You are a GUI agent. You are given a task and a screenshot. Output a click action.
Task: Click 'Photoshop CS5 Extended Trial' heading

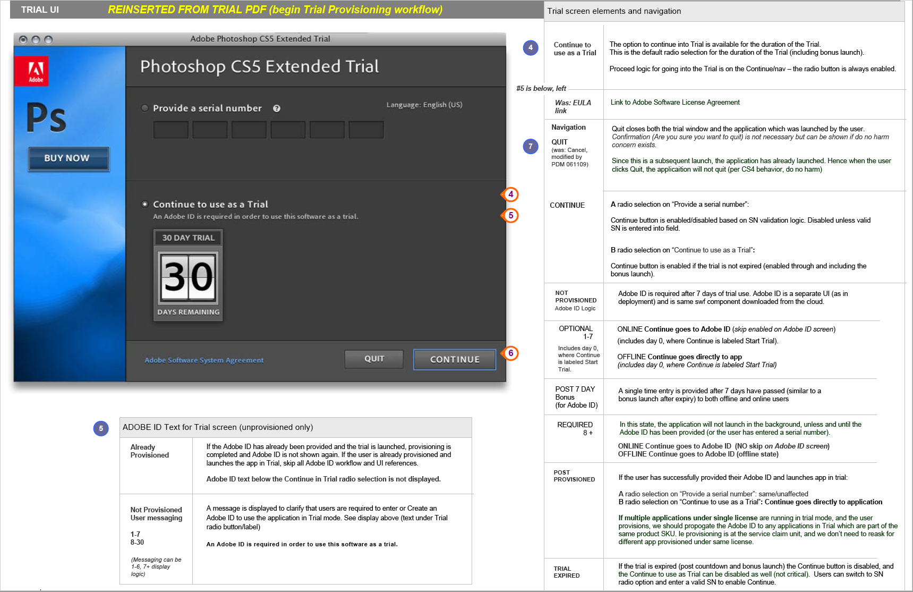259,66
